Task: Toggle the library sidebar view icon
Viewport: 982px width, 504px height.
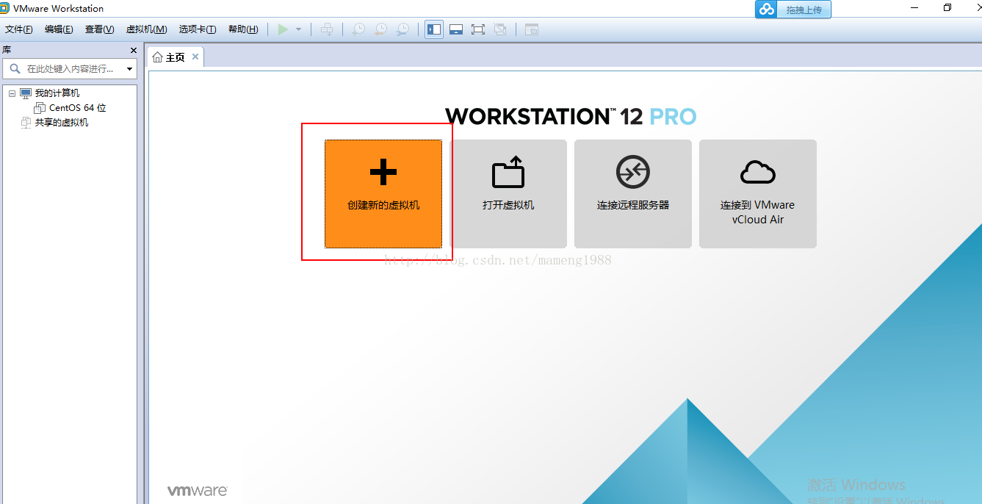Action: pos(434,29)
